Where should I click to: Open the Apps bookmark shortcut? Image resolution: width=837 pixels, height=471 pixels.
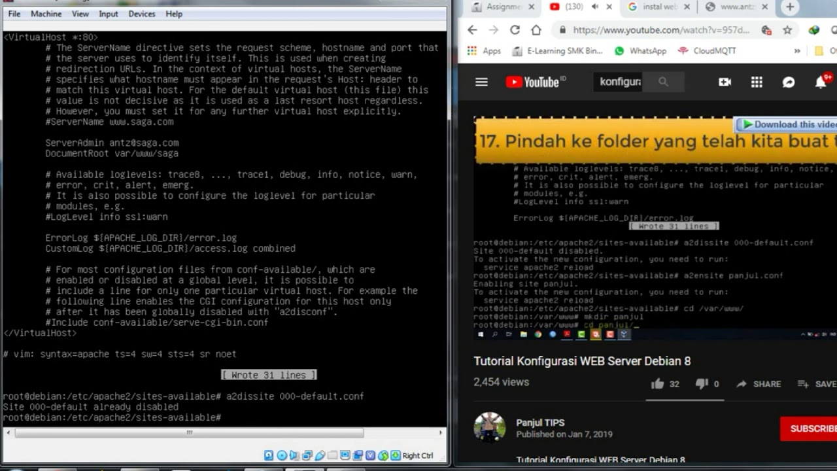coord(485,50)
